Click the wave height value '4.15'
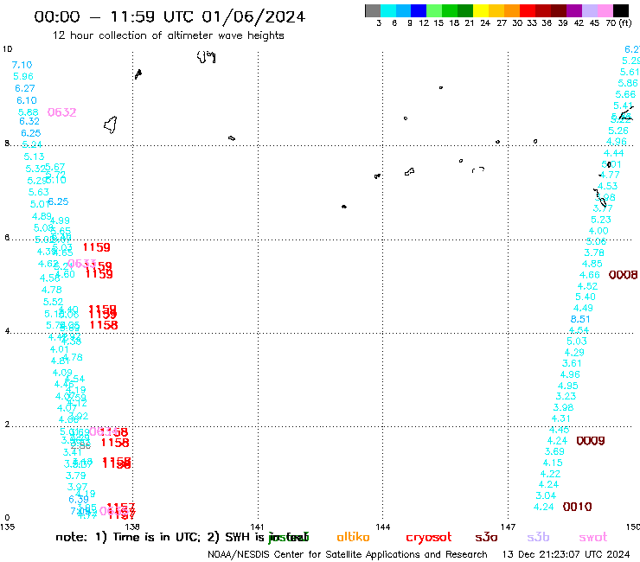The height and width of the screenshot is (562, 640). tap(553, 463)
